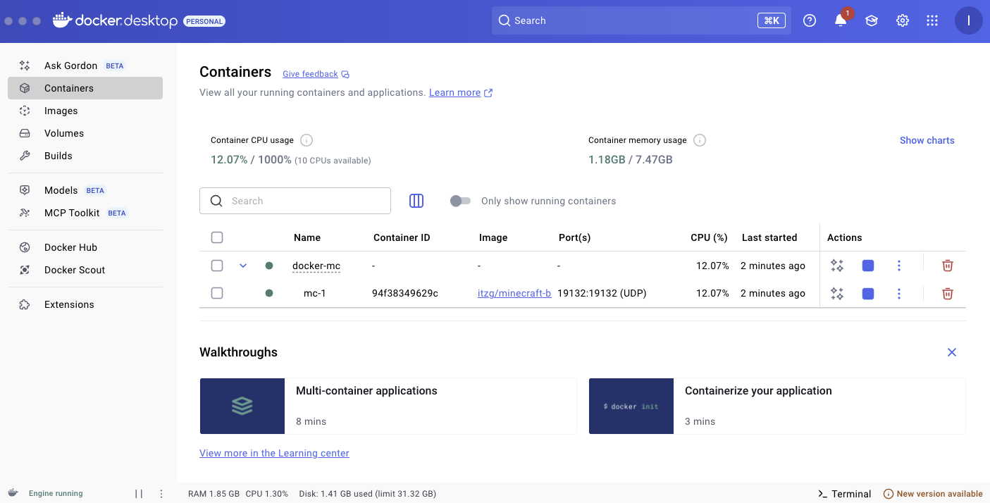Screen dimensions: 990x503
Task: Check the select-all containers checkbox
Action: point(217,237)
